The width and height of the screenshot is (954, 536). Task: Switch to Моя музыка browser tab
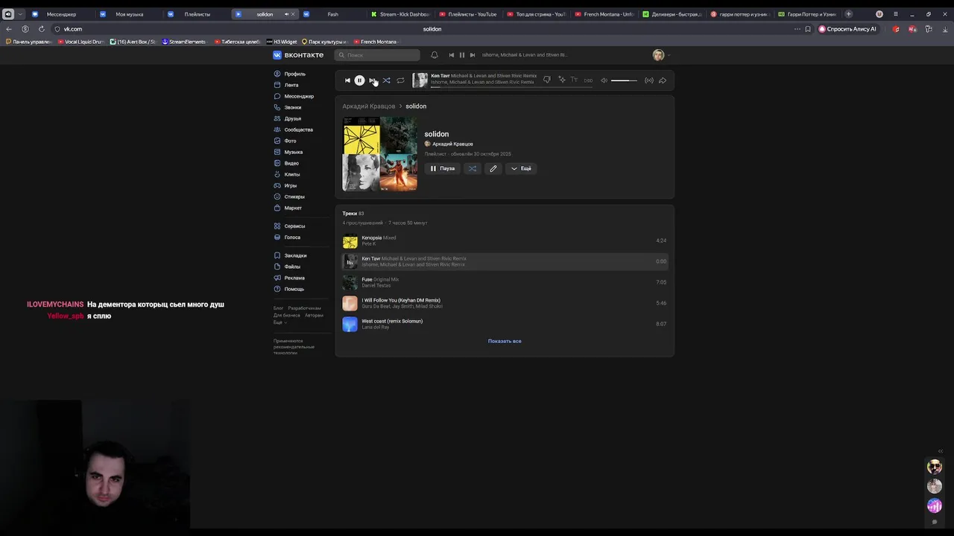pos(129,14)
